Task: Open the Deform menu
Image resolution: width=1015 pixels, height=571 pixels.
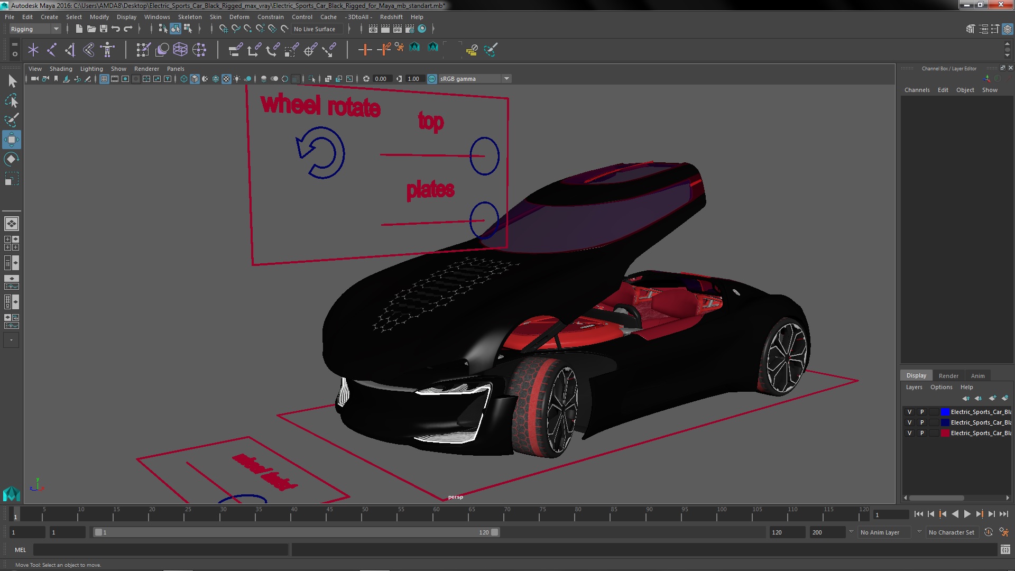Action: pyautogui.click(x=239, y=17)
